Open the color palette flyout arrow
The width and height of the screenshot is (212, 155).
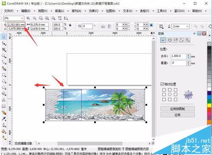(209, 35)
